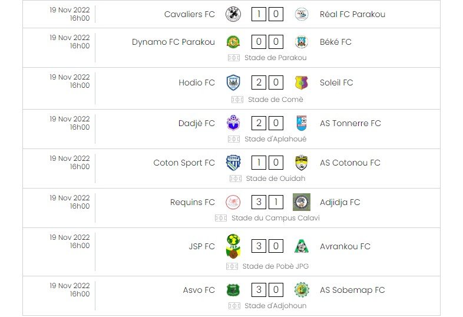463x317 pixels.
Task: Click the Cavaliers FC team crest
Action: tap(233, 14)
